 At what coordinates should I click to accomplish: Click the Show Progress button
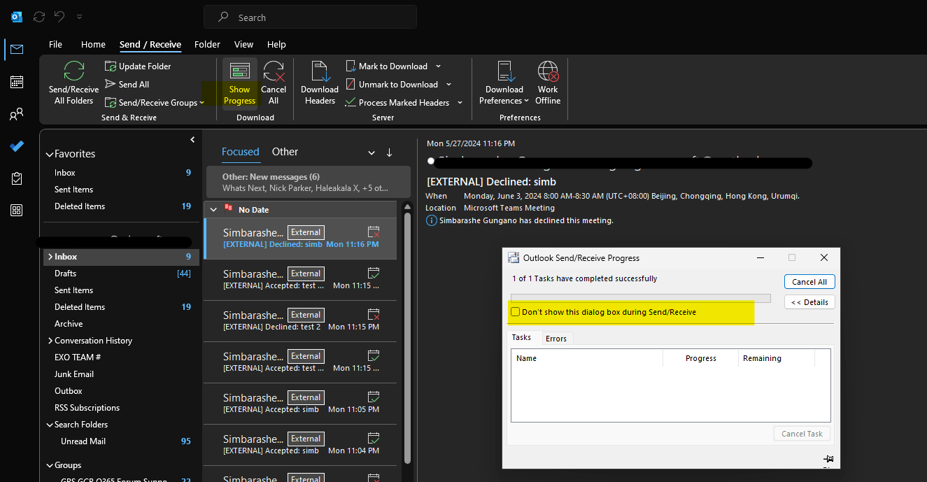point(240,83)
